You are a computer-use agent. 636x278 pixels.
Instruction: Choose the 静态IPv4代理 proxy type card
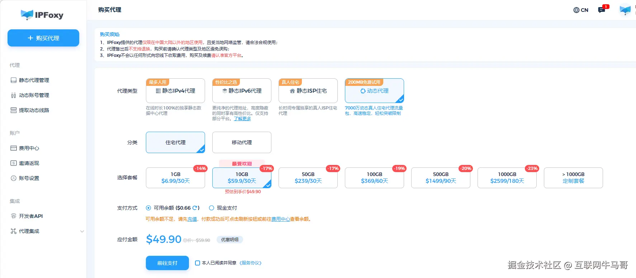tap(175, 91)
